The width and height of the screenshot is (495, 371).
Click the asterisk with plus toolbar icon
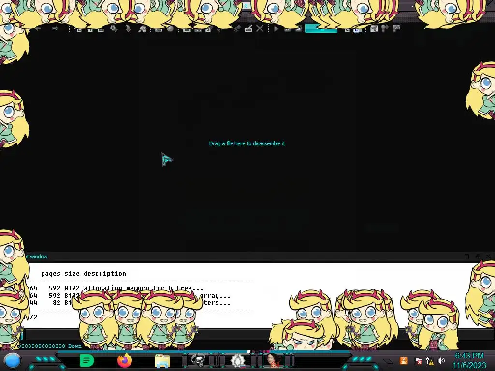(x=237, y=29)
